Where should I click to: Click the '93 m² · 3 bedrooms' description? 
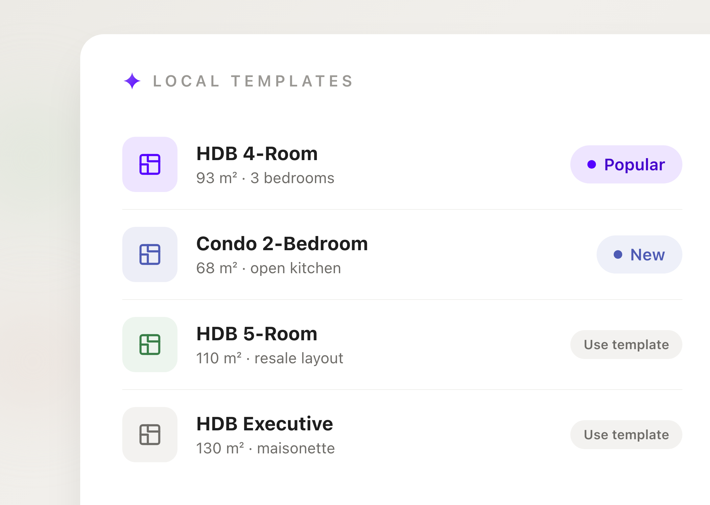click(x=265, y=178)
